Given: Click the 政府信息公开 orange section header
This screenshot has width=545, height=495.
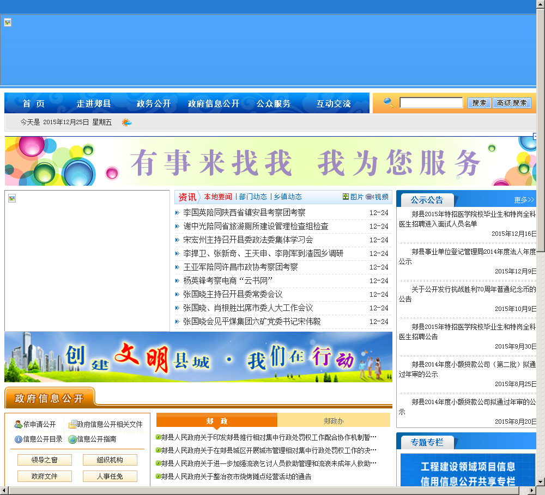Looking at the screenshot, I should point(50,398).
